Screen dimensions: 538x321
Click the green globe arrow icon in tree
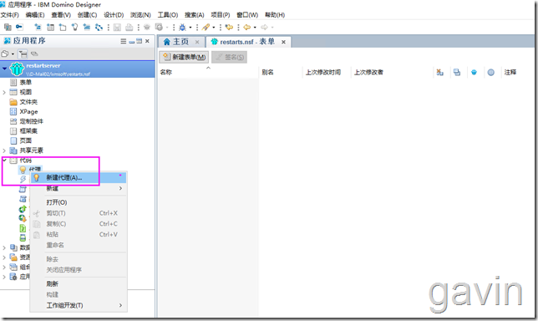pyautogui.click(x=23, y=209)
